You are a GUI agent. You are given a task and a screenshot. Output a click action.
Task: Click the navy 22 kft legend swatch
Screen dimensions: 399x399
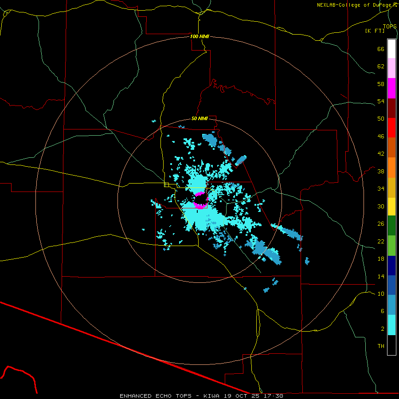[391, 266]
